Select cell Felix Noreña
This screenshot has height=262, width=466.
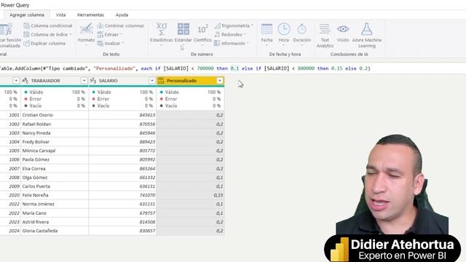(x=55, y=196)
